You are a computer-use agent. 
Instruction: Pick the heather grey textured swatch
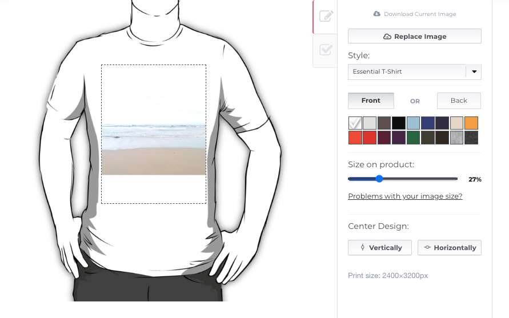coord(456,138)
